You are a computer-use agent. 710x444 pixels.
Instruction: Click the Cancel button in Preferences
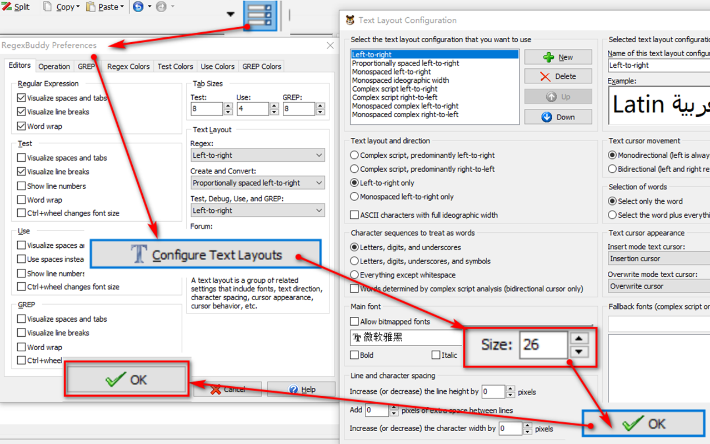(228, 390)
